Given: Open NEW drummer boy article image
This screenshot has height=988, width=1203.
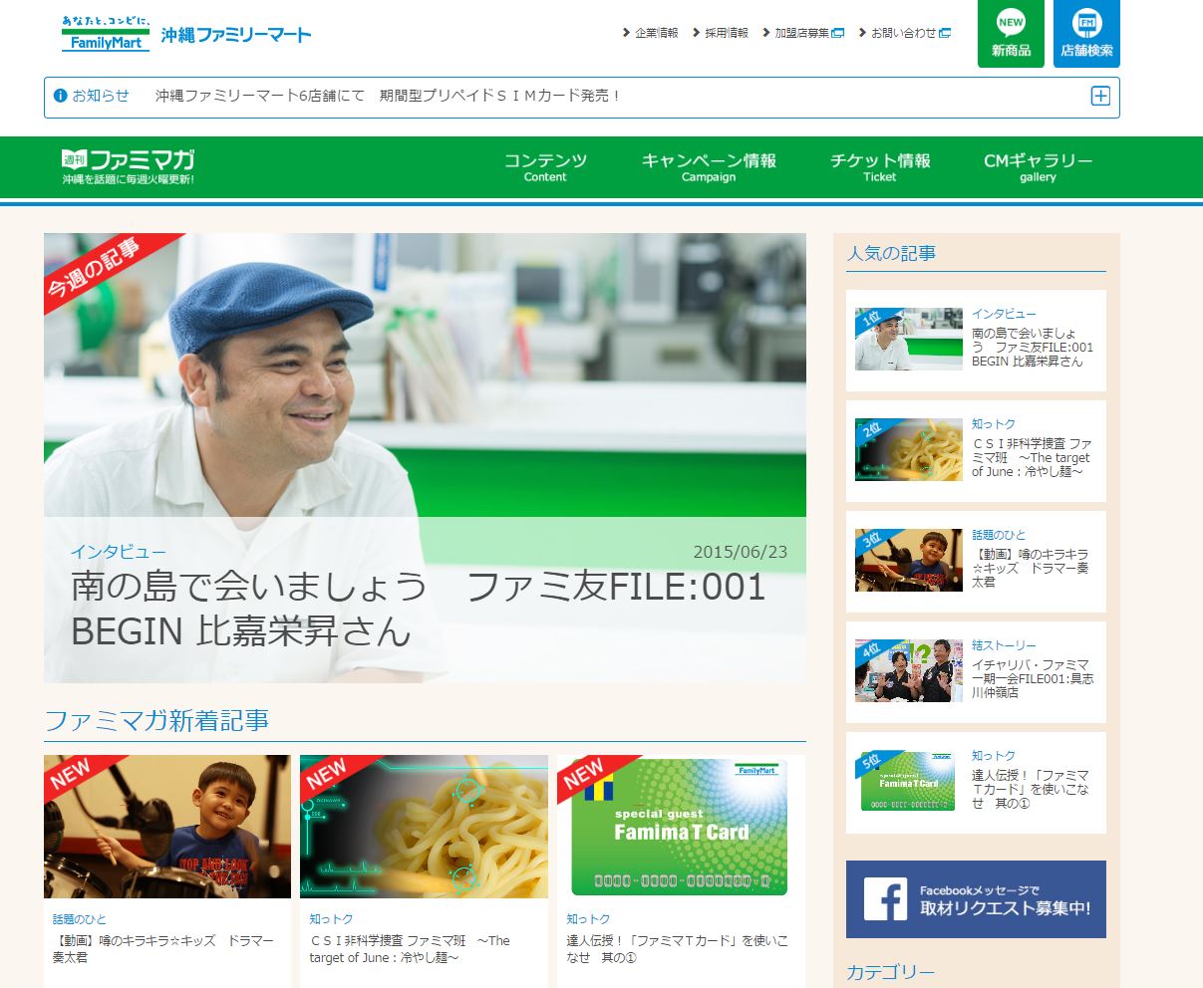Looking at the screenshot, I should (x=167, y=827).
